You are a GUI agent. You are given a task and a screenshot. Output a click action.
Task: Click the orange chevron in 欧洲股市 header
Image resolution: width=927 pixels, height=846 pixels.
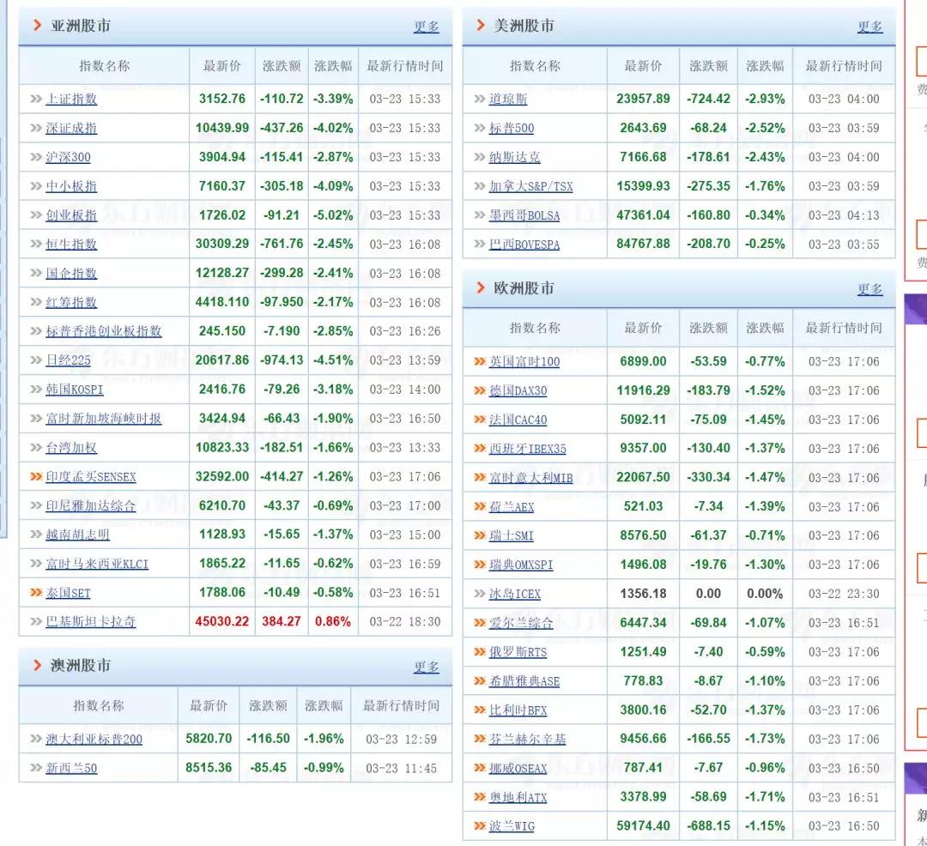(480, 287)
